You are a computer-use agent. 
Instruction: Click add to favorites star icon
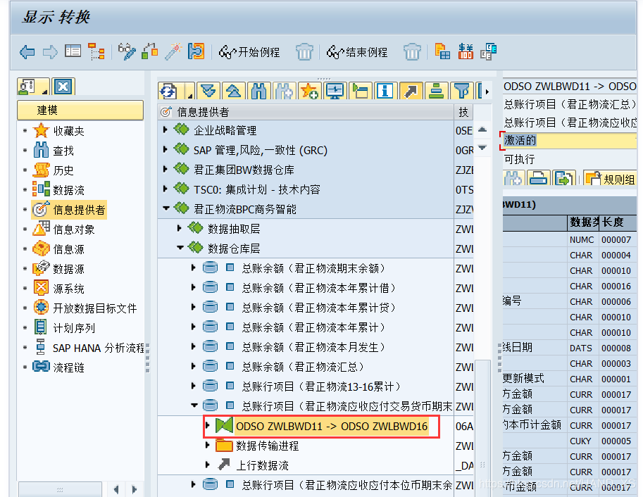[x=310, y=91]
